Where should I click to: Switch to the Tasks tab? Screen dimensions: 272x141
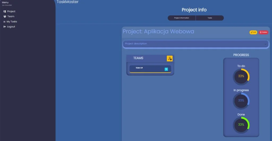(210, 18)
